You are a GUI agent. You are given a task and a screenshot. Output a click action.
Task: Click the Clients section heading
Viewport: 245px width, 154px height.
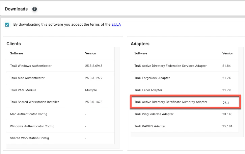point(13,44)
